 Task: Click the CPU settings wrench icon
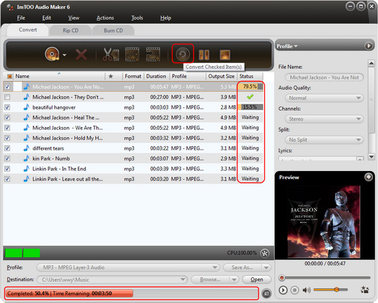coord(265,253)
